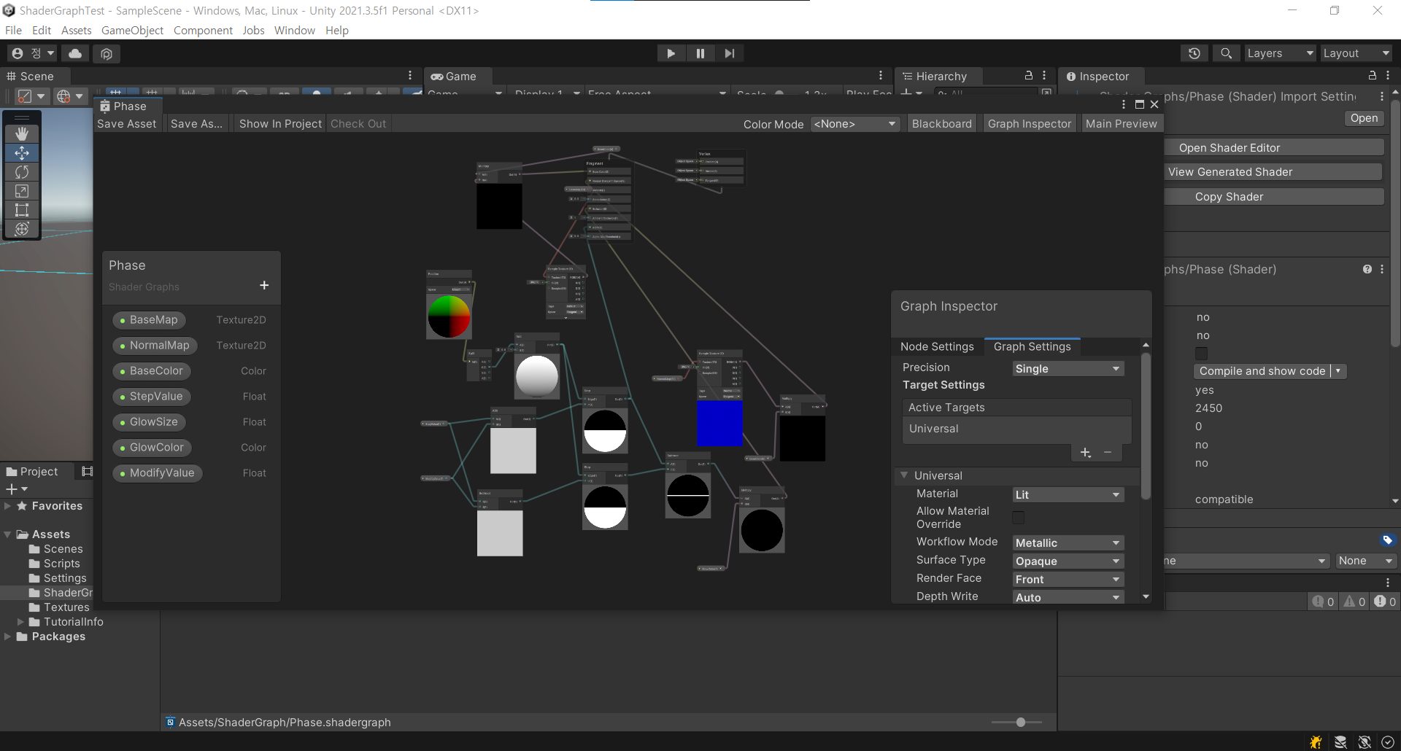Screen dimensions: 1401x751
Task: Toggle info messages count filter
Action: tap(1323, 602)
